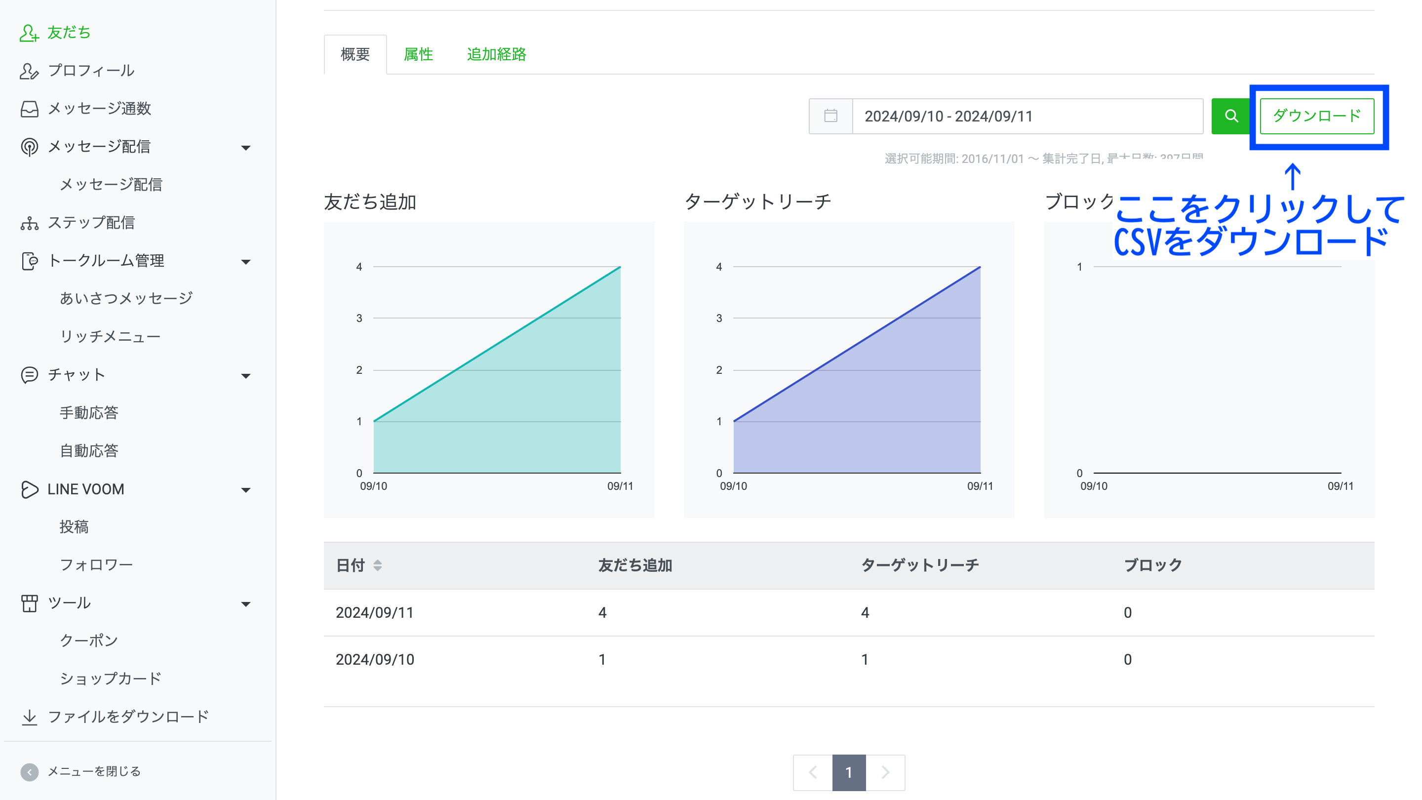Click the プロフィール sidebar icon

29,71
